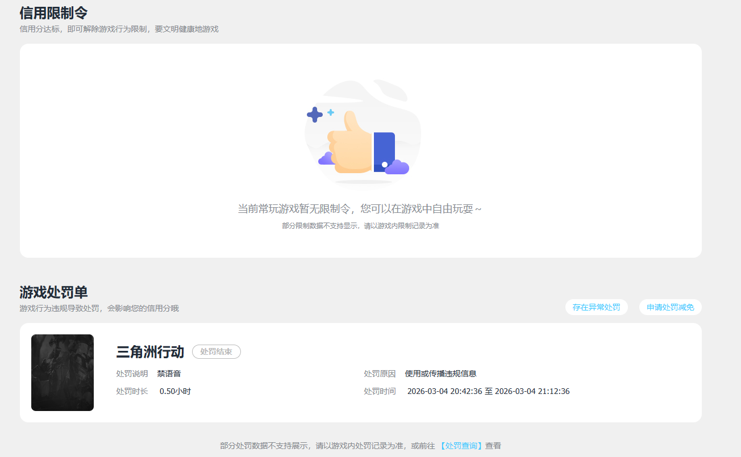The height and width of the screenshot is (457, 741).
Task: Click the 处罚时间 label
Action: [x=380, y=391]
